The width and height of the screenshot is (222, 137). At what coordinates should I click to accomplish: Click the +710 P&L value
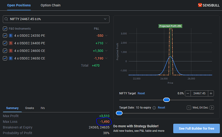pyautogui.click(x=99, y=43)
